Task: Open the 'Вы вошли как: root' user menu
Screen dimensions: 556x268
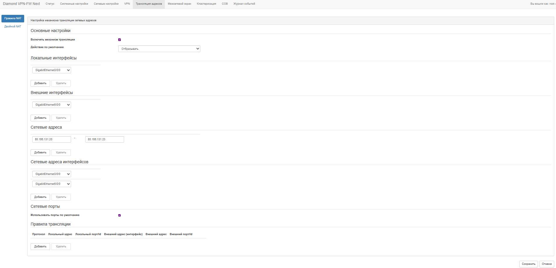Action: pyautogui.click(x=543, y=4)
